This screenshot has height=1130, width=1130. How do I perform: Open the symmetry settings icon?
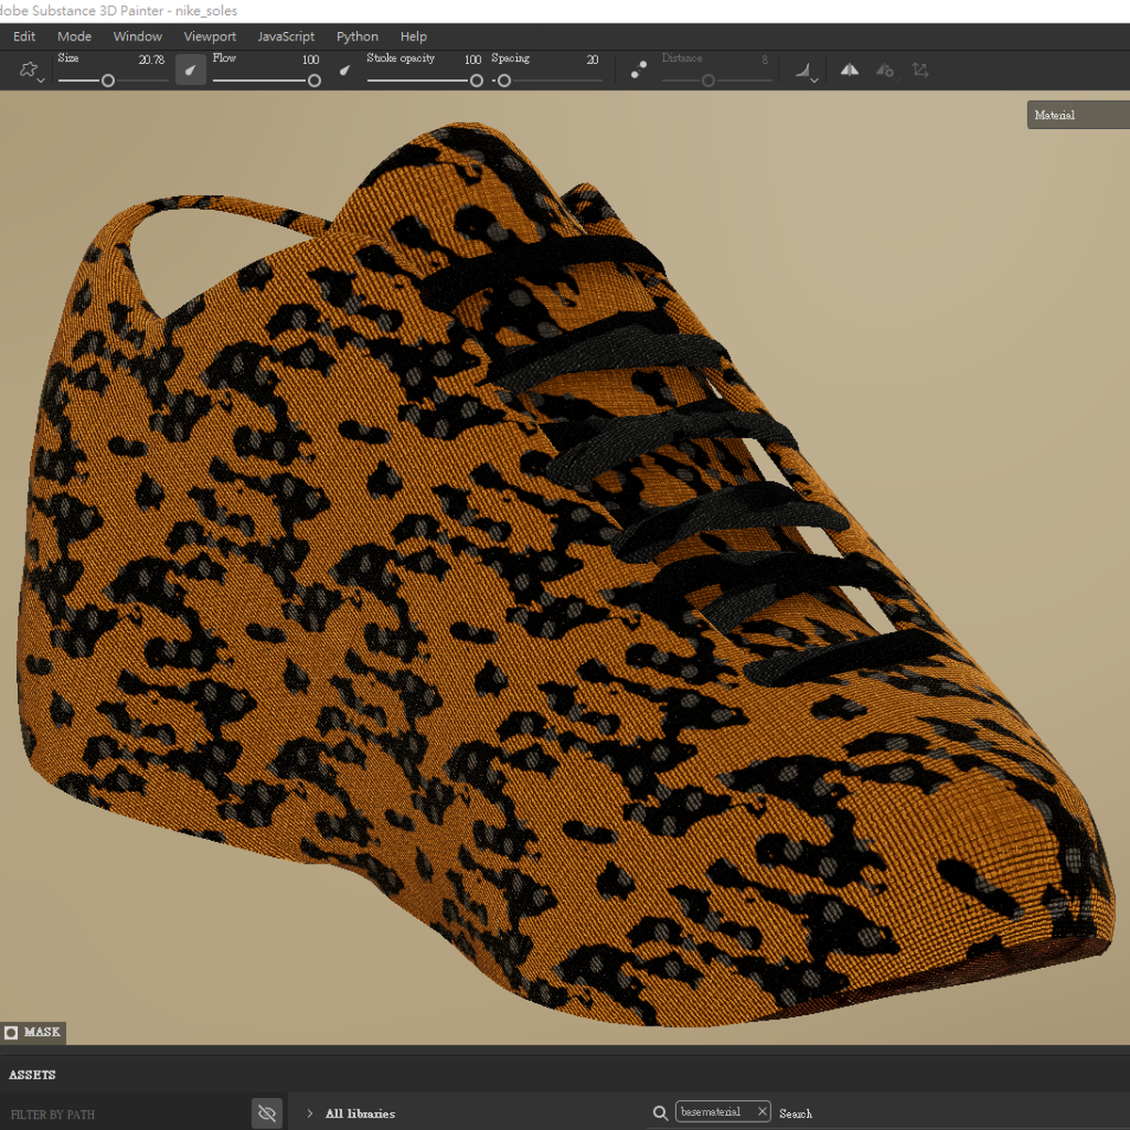coord(883,70)
